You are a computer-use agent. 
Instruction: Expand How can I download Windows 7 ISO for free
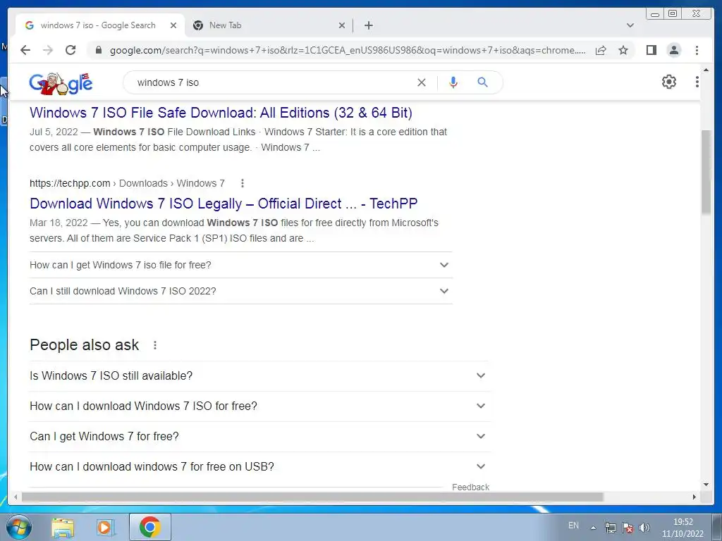pos(259,406)
